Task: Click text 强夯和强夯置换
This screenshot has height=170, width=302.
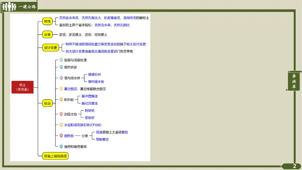Action: coord(75,147)
